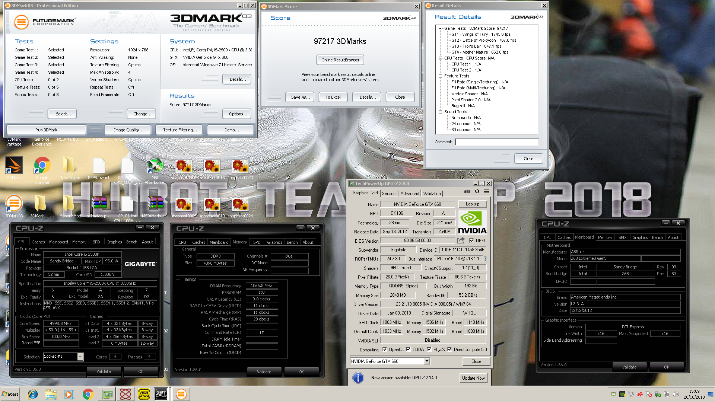Collapse the Feature Tests tree node
Screen dimensions: 715x402
pos(440,76)
